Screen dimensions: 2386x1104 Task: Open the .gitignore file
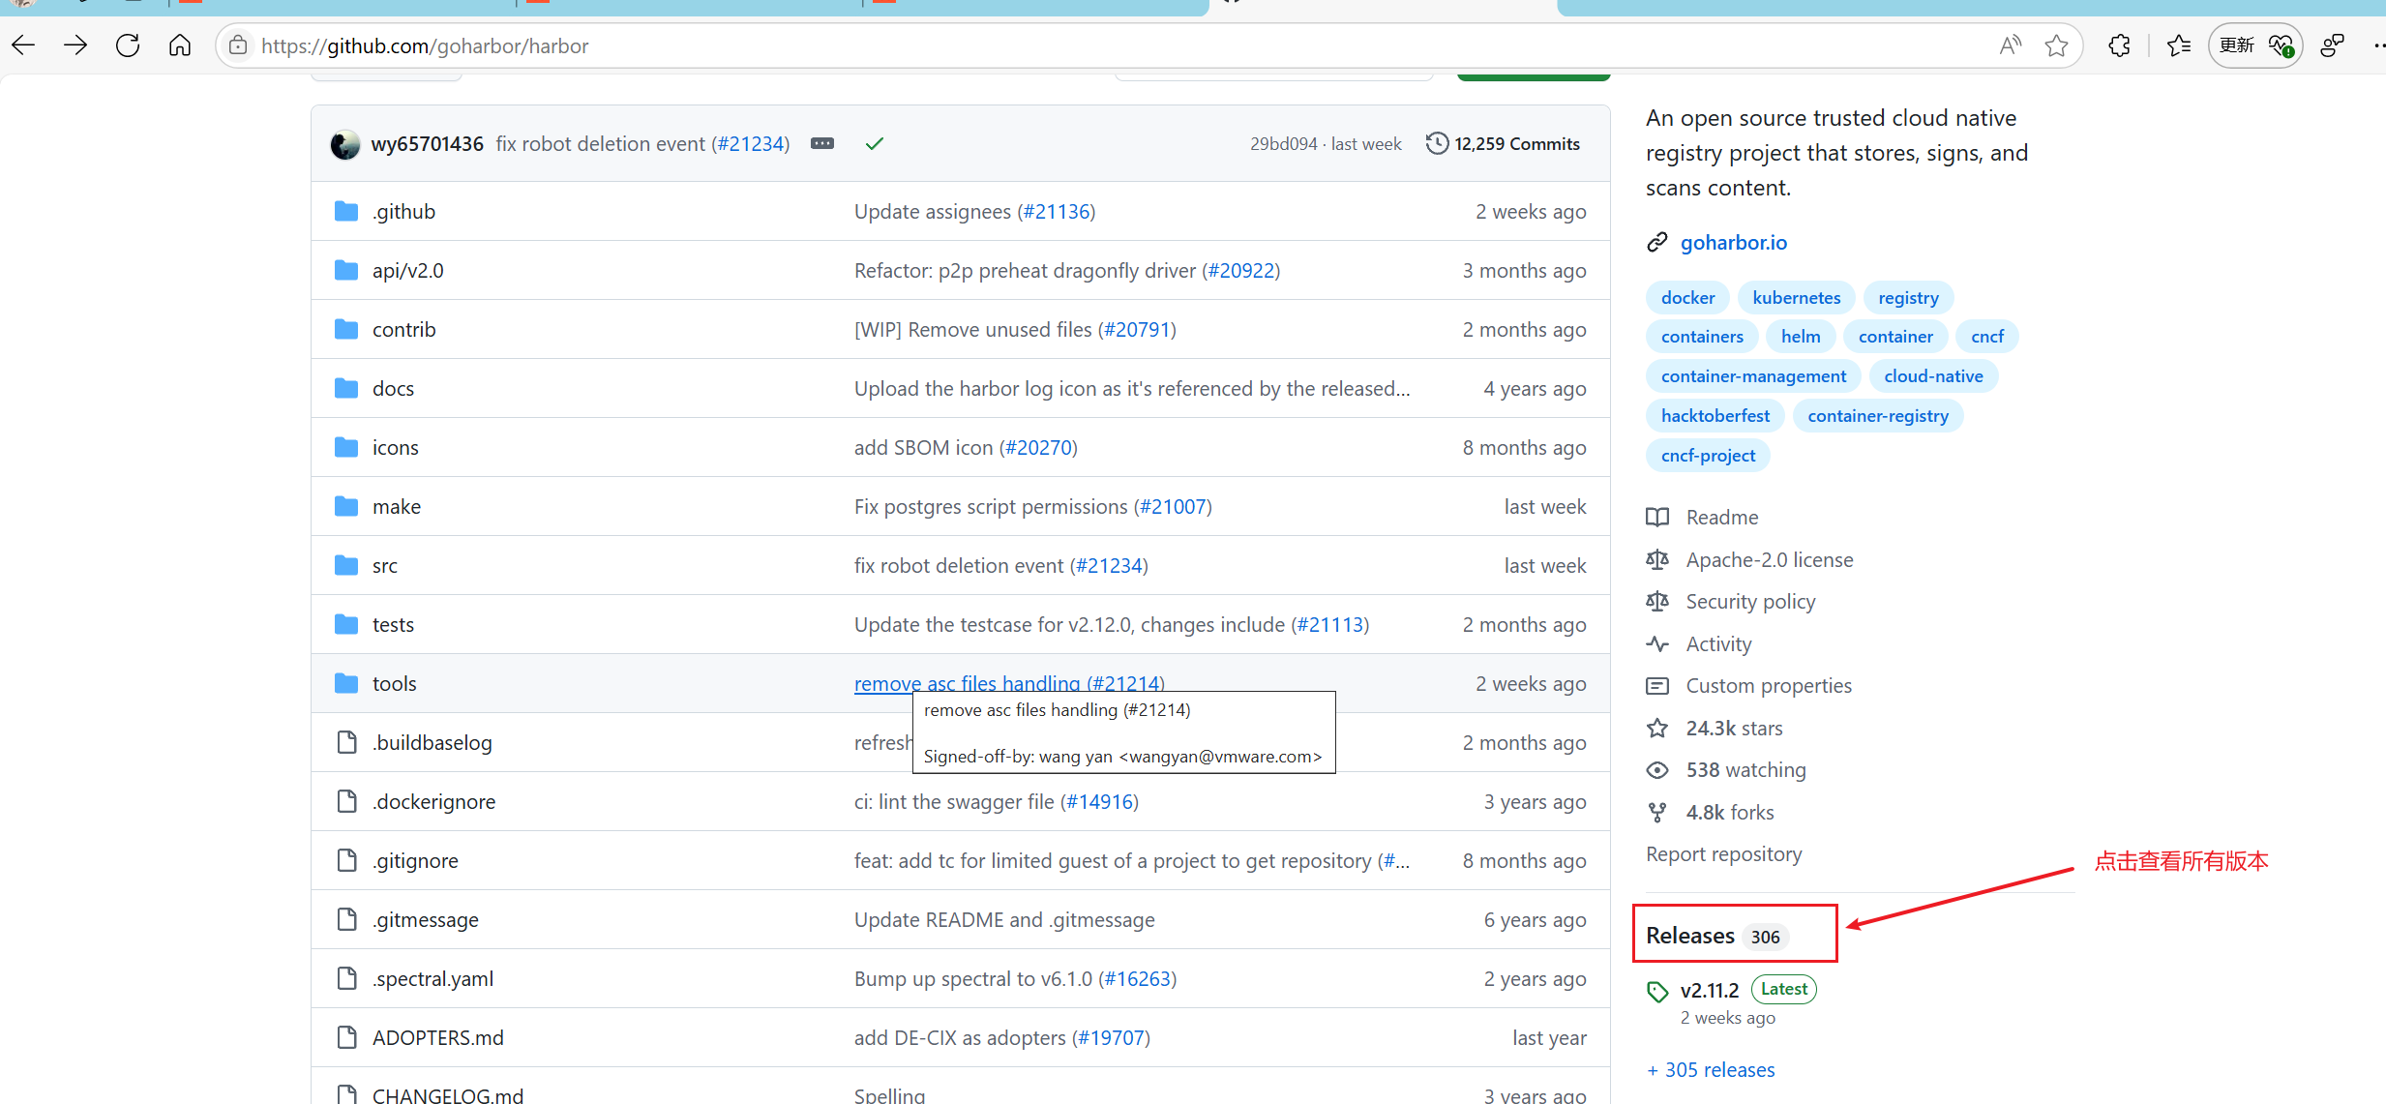tap(416, 861)
